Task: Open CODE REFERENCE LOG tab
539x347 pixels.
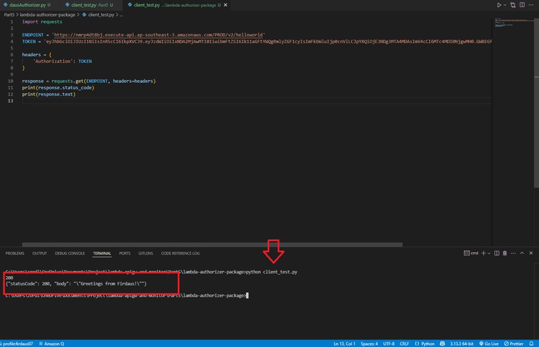Action: [181, 253]
